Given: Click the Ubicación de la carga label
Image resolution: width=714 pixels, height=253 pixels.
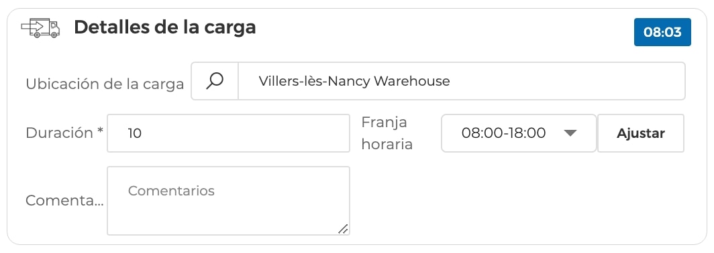Looking at the screenshot, I should click(x=105, y=84).
